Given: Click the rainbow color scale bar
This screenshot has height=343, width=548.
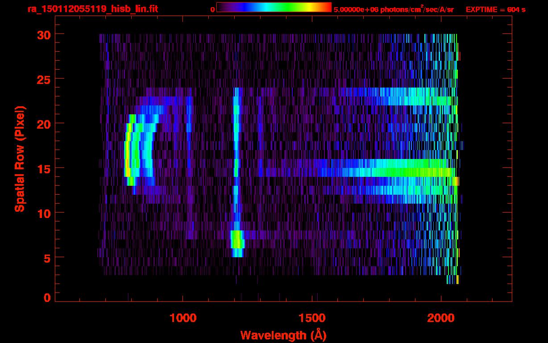Looking at the screenshot, I should point(274,7).
